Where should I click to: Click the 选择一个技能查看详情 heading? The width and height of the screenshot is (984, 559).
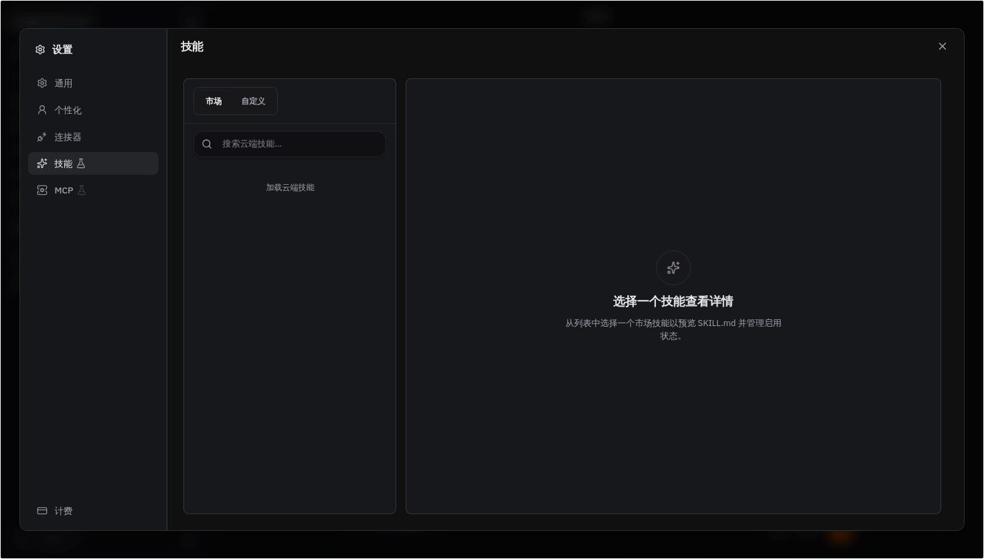(673, 301)
